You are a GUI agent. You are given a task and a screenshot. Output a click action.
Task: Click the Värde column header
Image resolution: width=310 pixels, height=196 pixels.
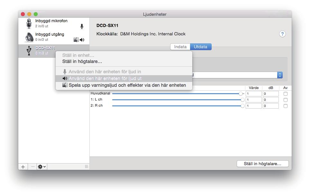click(x=254, y=88)
